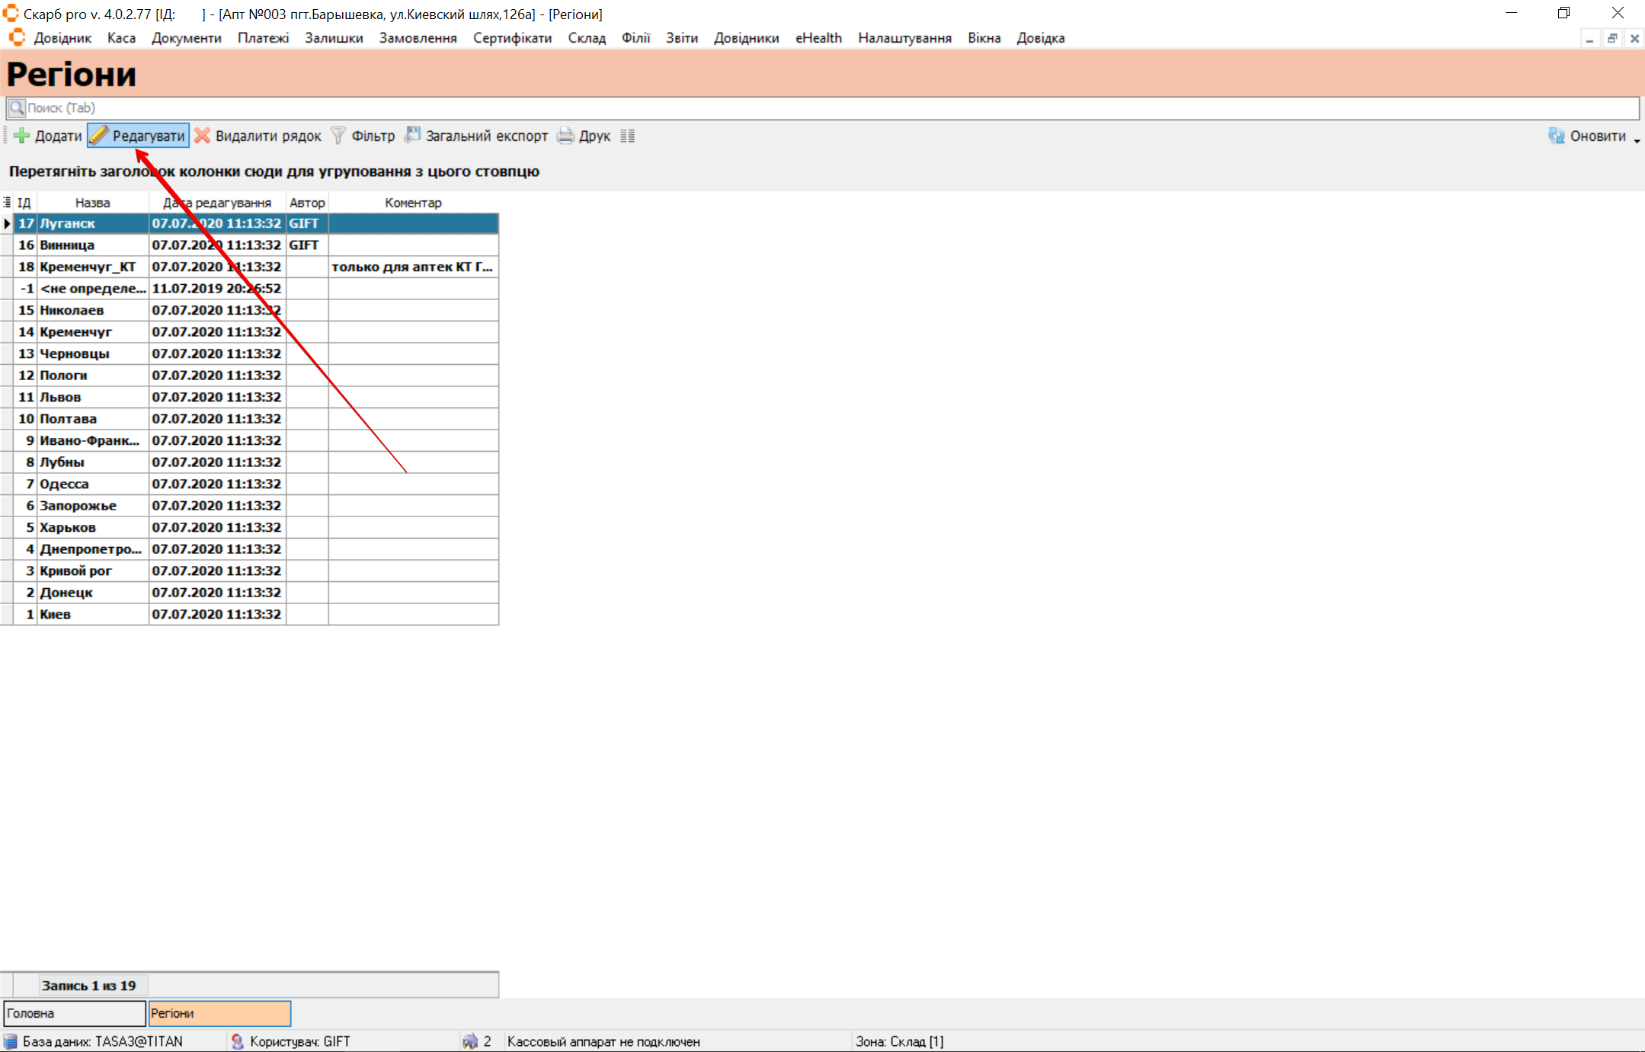Open the eHealth menu

pyautogui.click(x=818, y=38)
